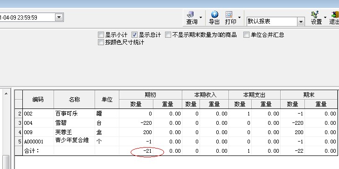The image size is (339, 169).
Task: Click the 数量 header under 期初
Action: point(136,104)
